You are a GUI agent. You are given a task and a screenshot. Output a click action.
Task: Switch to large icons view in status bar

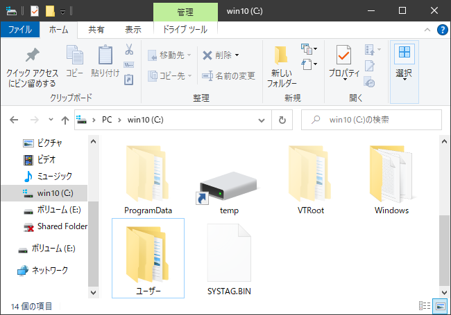click(x=441, y=306)
